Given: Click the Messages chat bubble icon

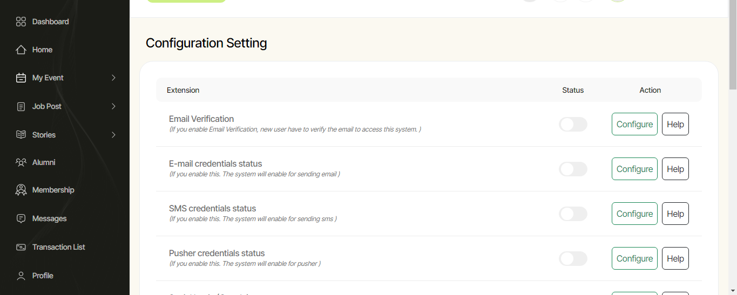Looking at the screenshot, I should pos(21,218).
